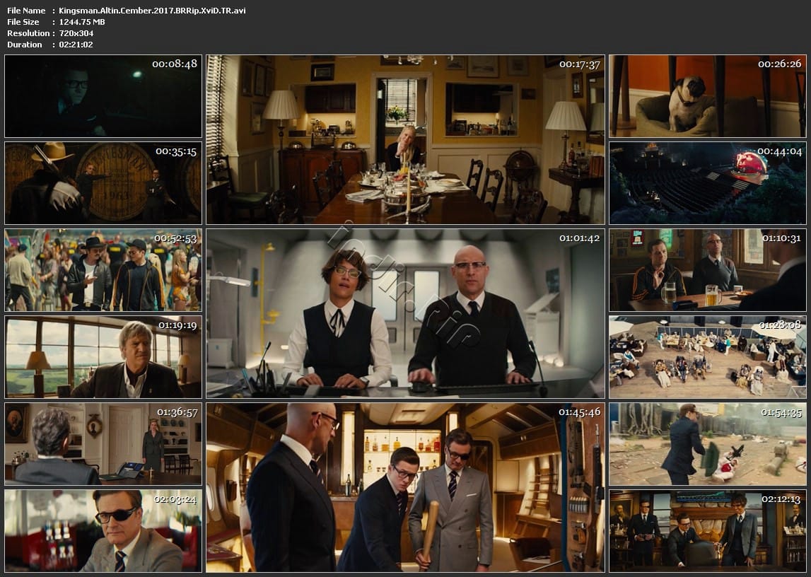Select the window view frame at 01:19:19
811x577 pixels.
[x=103, y=357]
